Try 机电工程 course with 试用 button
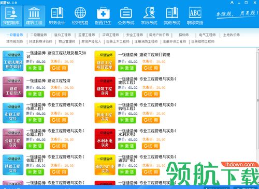259x189 pixels. (x=151, y=120)
